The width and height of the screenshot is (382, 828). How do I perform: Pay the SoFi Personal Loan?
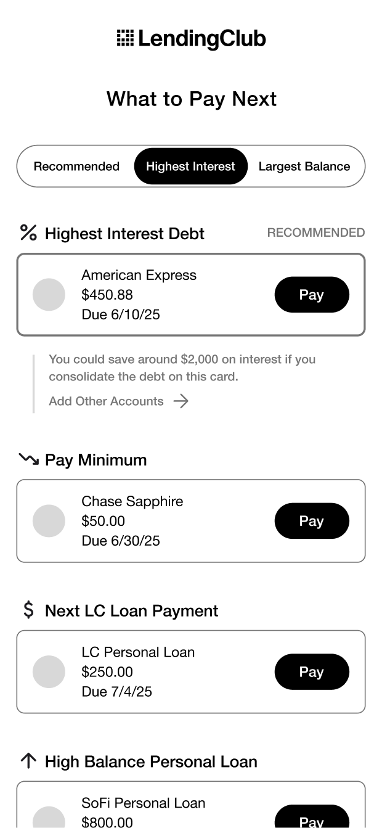(311, 819)
